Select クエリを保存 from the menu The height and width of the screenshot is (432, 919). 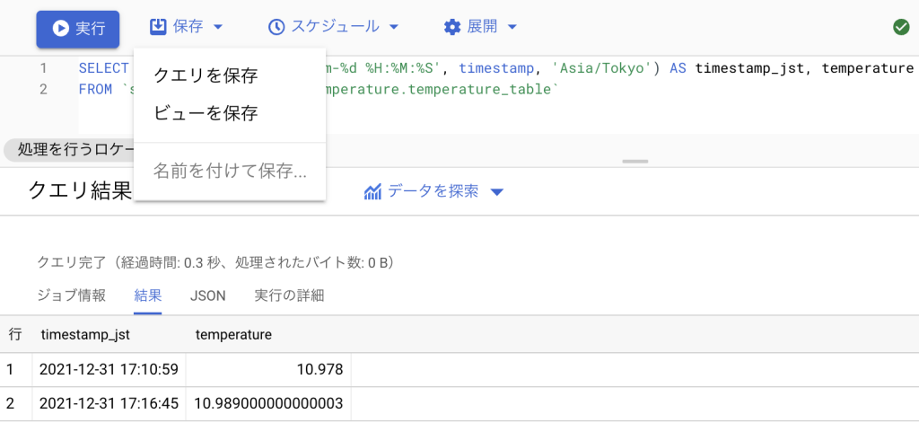206,75
